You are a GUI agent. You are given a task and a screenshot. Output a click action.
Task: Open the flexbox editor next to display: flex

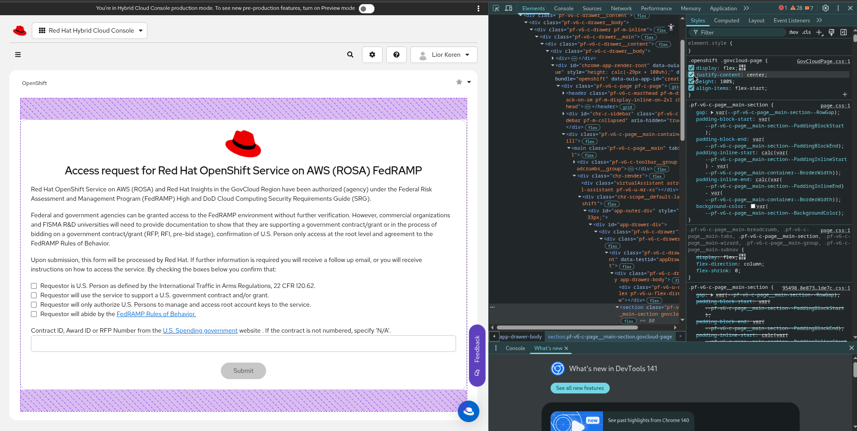tap(742, 68)
